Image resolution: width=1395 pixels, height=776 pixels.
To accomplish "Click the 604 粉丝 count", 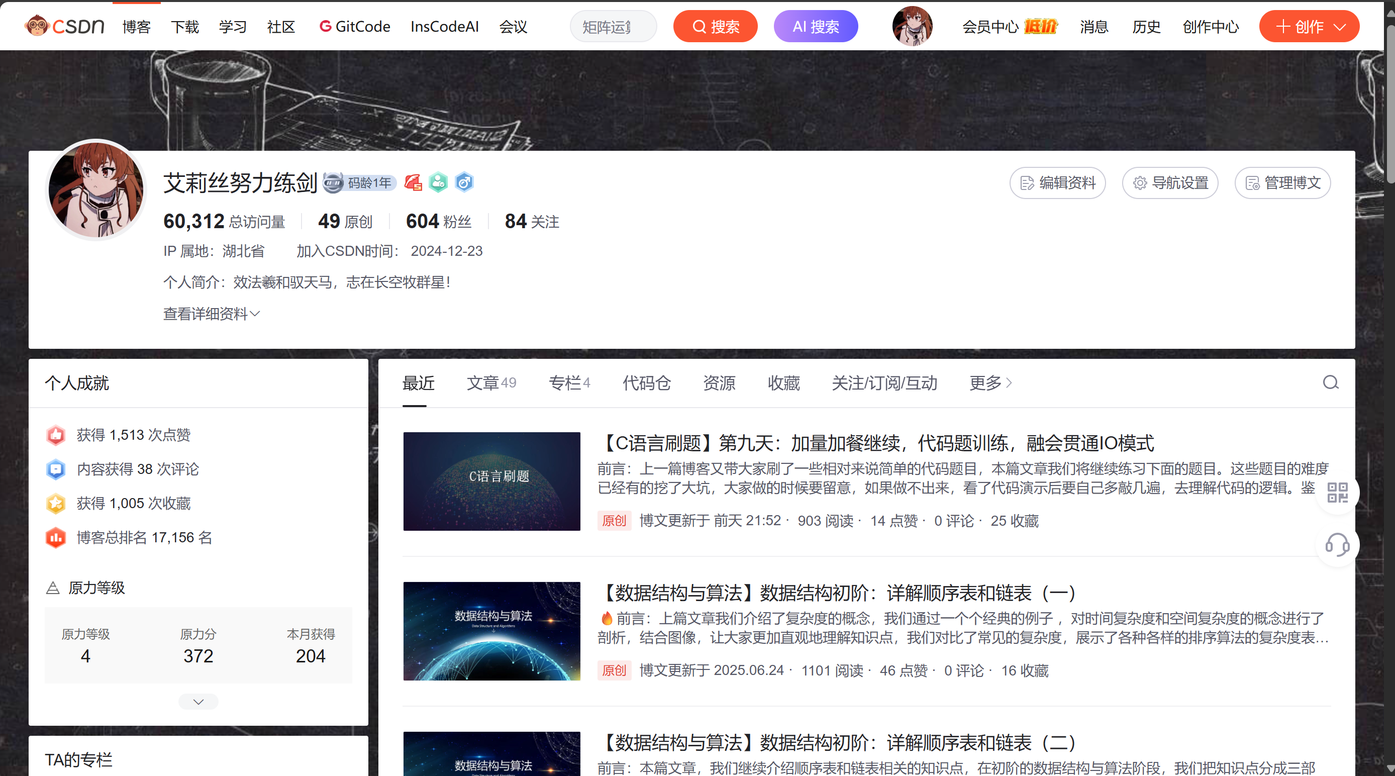I will pyautogui.click(x=439, y=221).
